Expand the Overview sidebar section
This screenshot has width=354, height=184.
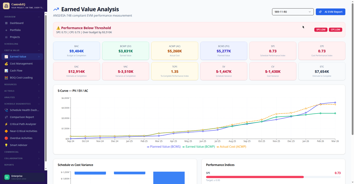pos(22,17)
